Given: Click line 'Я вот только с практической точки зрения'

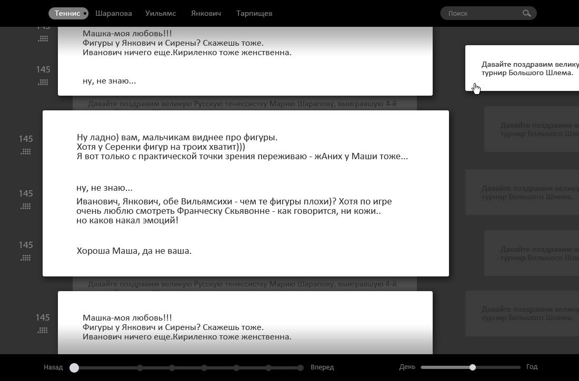Looking at the screenshot, I should 242,157.
